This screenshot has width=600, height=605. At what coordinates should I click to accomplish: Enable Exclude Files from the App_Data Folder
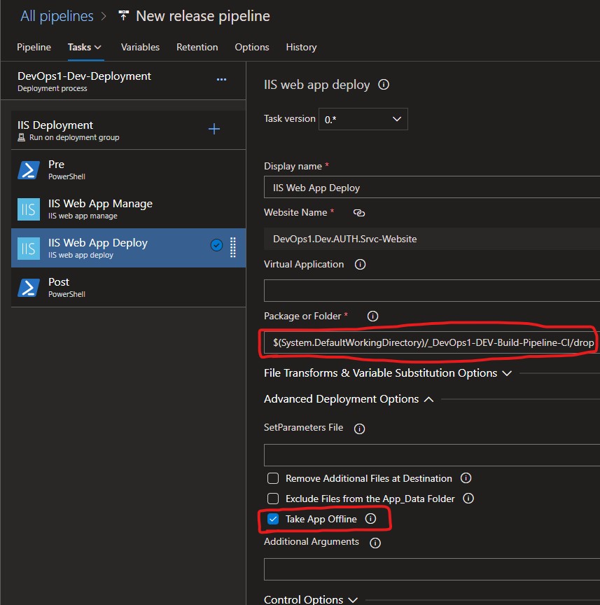273,499
